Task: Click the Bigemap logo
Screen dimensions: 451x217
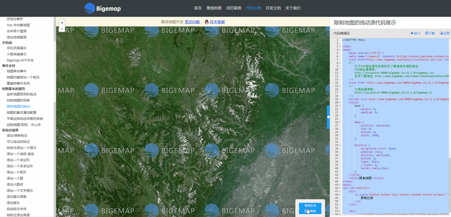Action: (x=103, y=8)
